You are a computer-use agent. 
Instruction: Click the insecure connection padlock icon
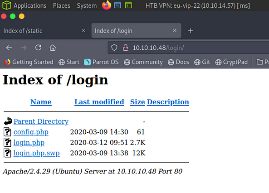click(x=125, y=48)
